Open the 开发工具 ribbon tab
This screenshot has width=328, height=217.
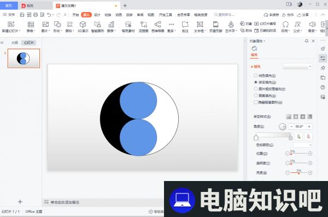tap(166, 15)
